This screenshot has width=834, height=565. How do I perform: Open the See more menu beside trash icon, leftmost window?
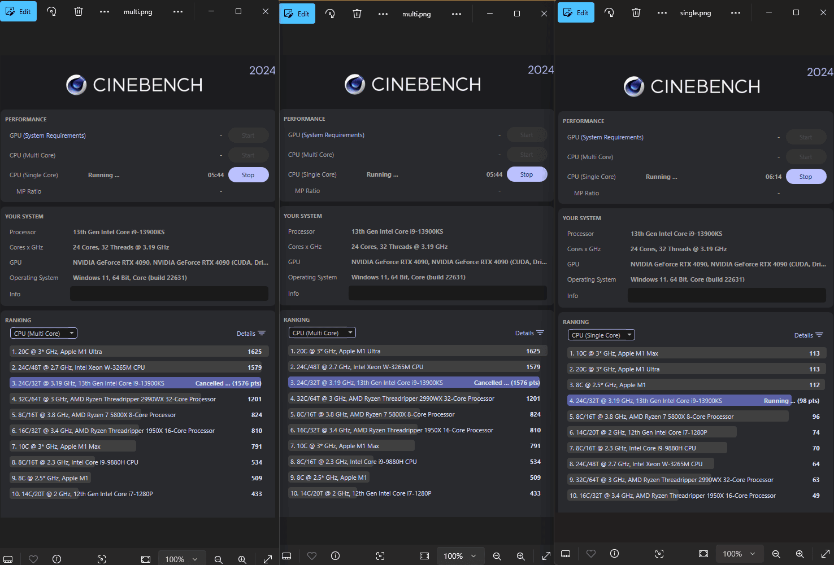(105, 11)
